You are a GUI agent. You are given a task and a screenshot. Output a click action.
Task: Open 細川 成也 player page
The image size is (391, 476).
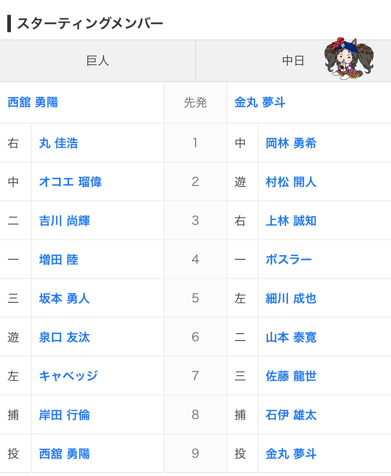pyautogui.click(x=291, y=299)
